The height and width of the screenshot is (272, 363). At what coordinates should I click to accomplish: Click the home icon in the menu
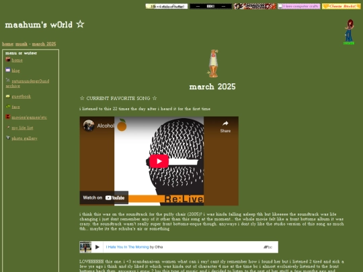pyautogui.click(x=8, y=60)
